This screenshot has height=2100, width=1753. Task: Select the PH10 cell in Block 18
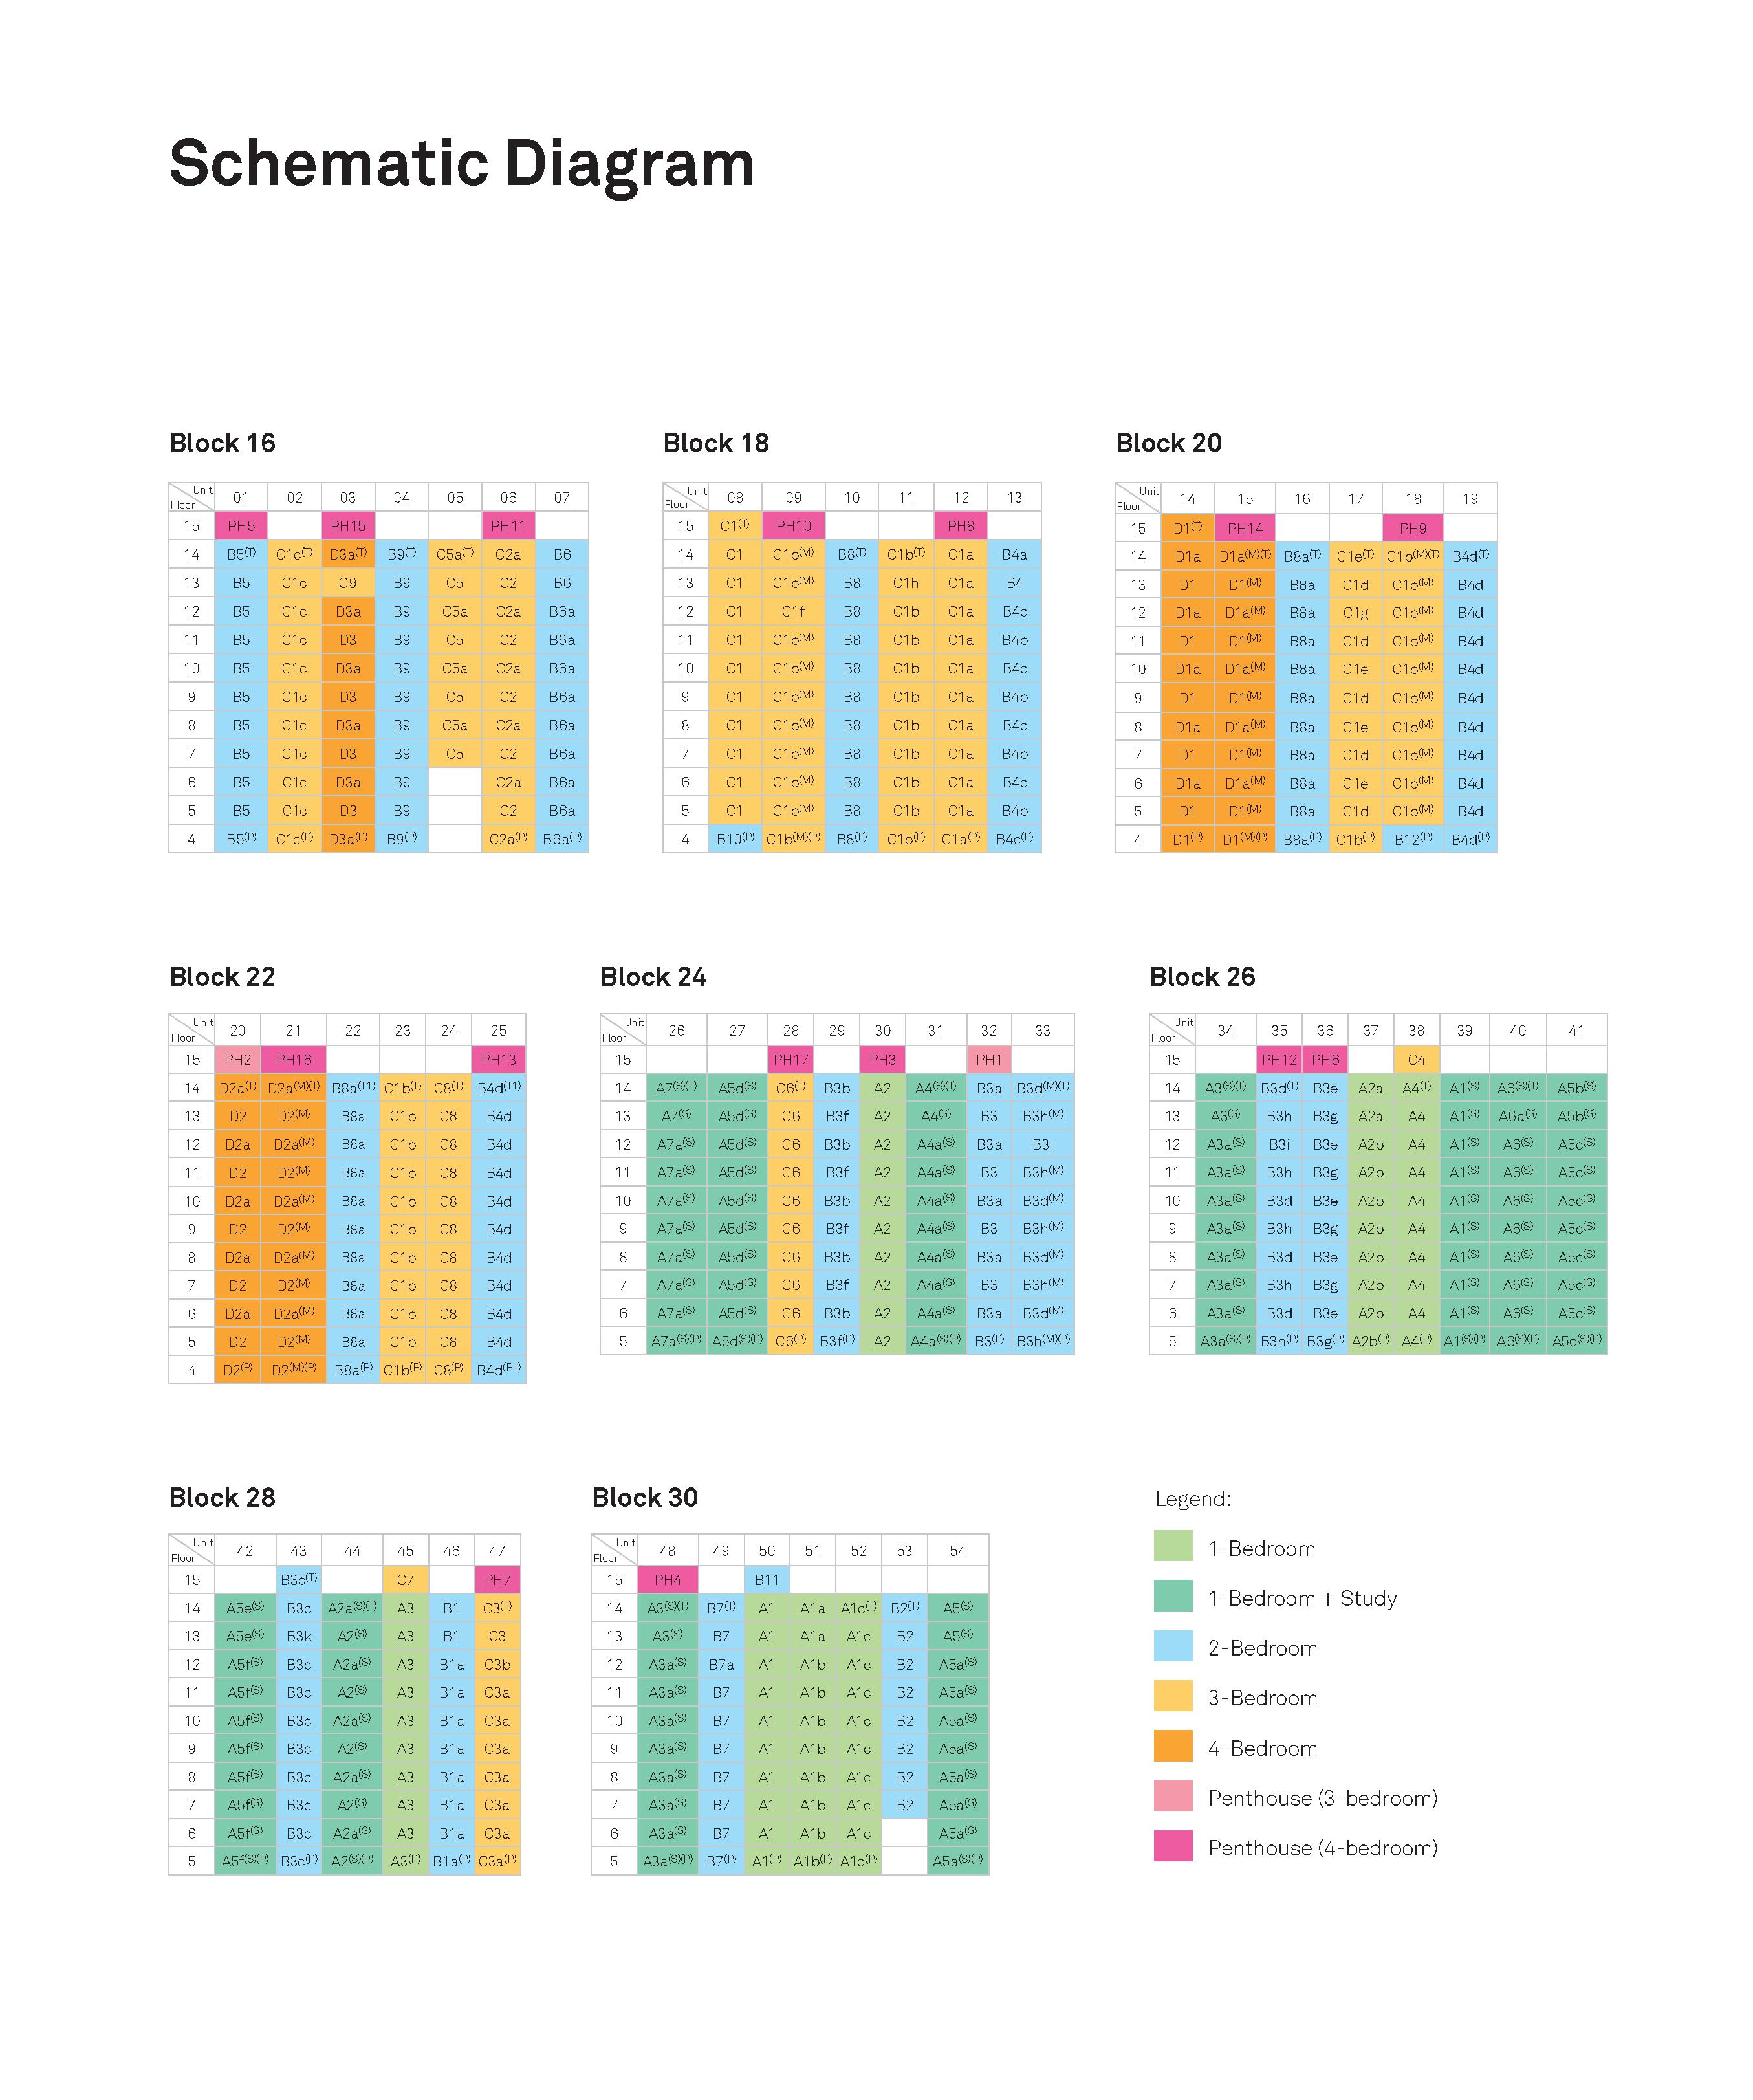point(793,526)
